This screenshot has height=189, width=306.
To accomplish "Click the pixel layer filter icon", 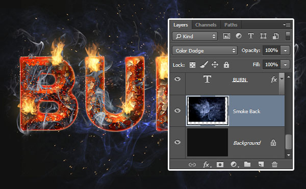I will point(226,36).
